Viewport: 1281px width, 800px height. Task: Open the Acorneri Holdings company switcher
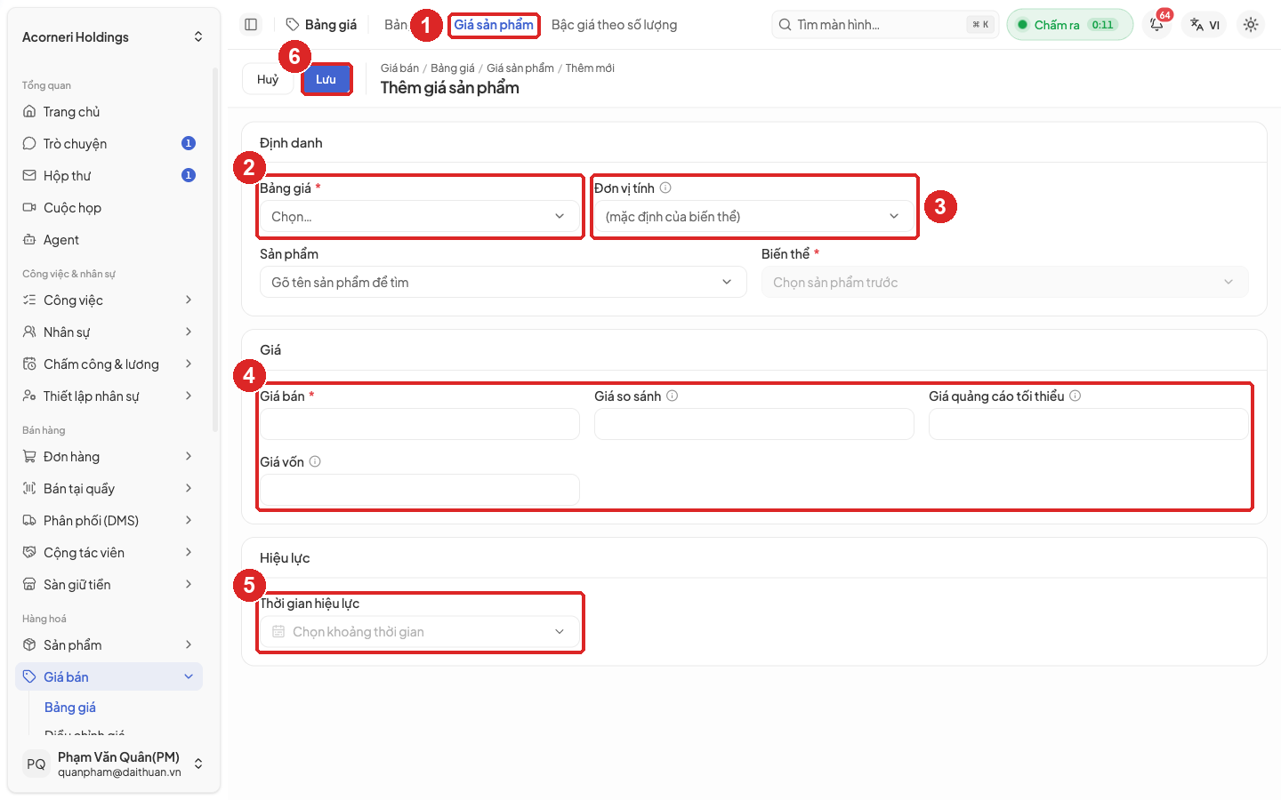(x=114, y=37)
